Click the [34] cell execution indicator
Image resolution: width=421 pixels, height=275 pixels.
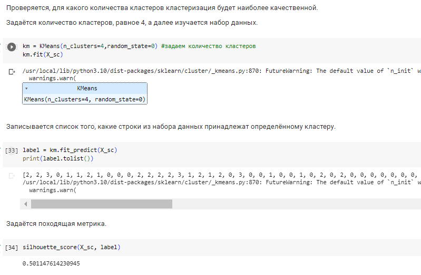[x=12, y=247]
